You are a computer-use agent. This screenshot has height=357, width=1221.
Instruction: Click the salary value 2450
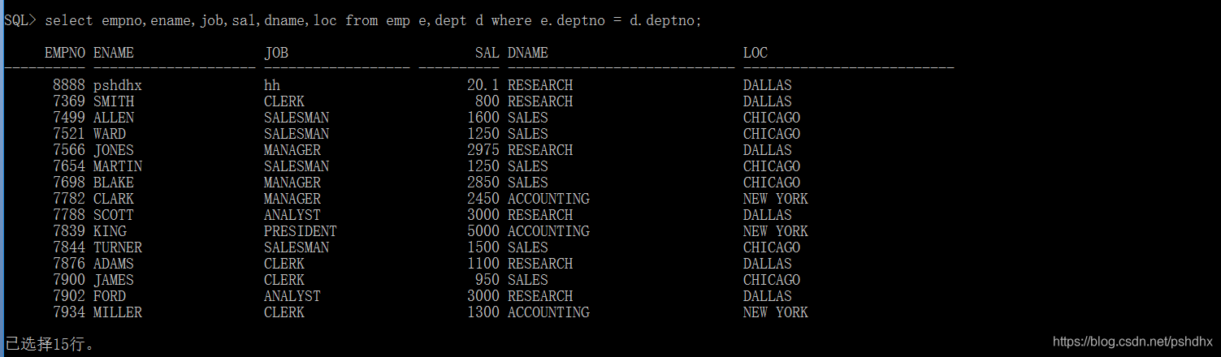point(483,199)
